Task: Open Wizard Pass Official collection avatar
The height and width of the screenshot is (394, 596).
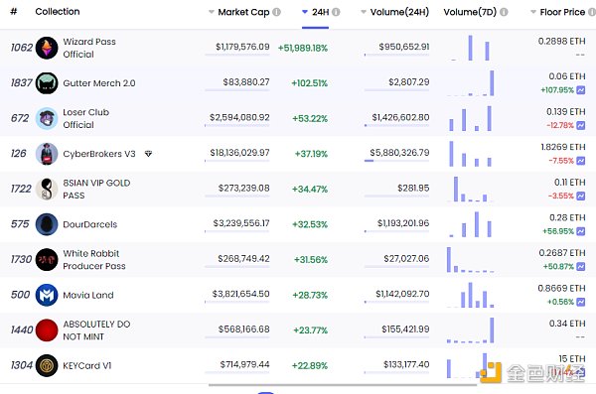Action: [x=47, y=48]
